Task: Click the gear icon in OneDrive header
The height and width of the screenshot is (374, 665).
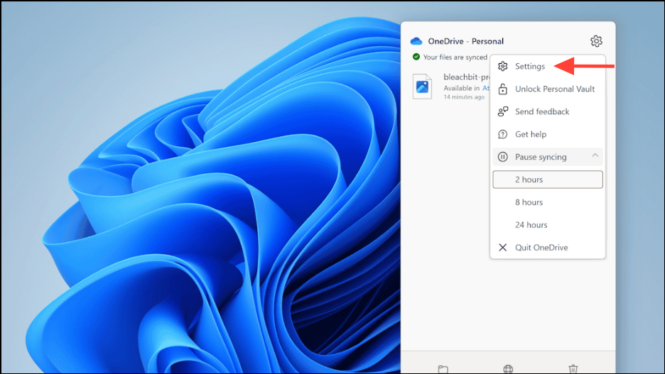Action: (596, 41)
